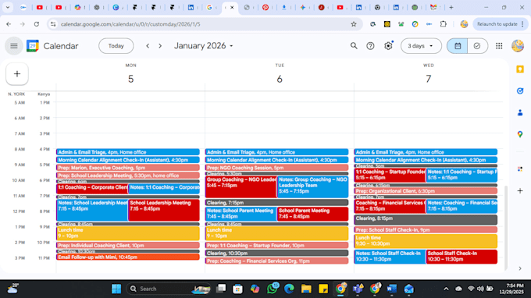
Task: Open Sticky Notes from taskbar
Action: tap(323, 289)
